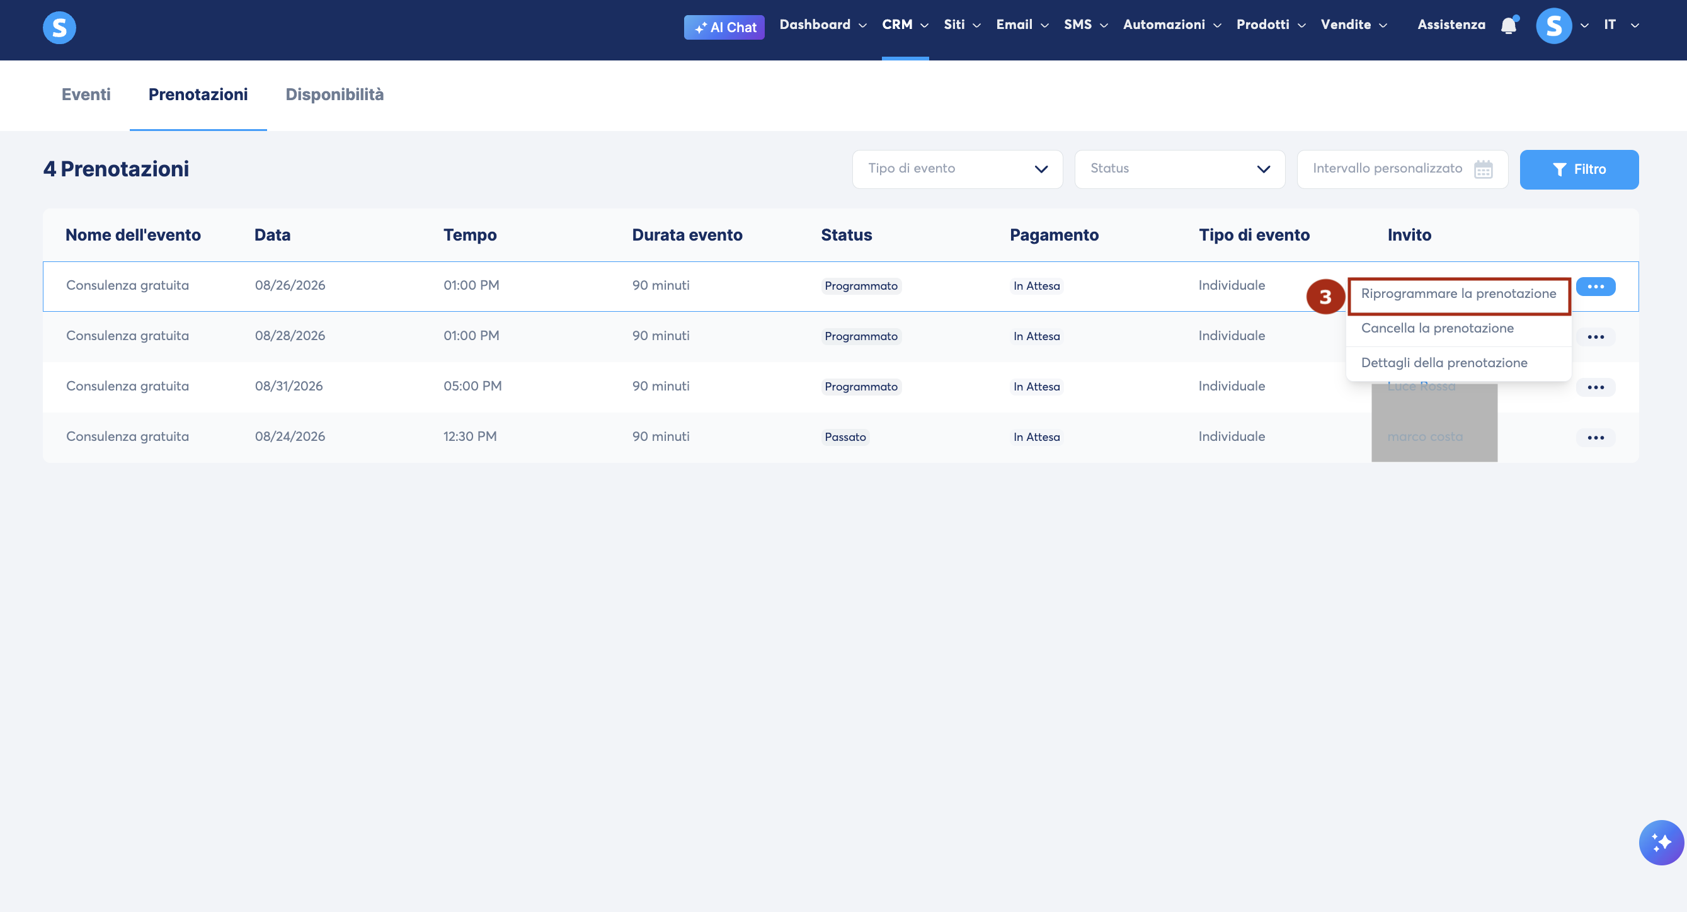Expand the Automazioni menu

point(1172,25)
